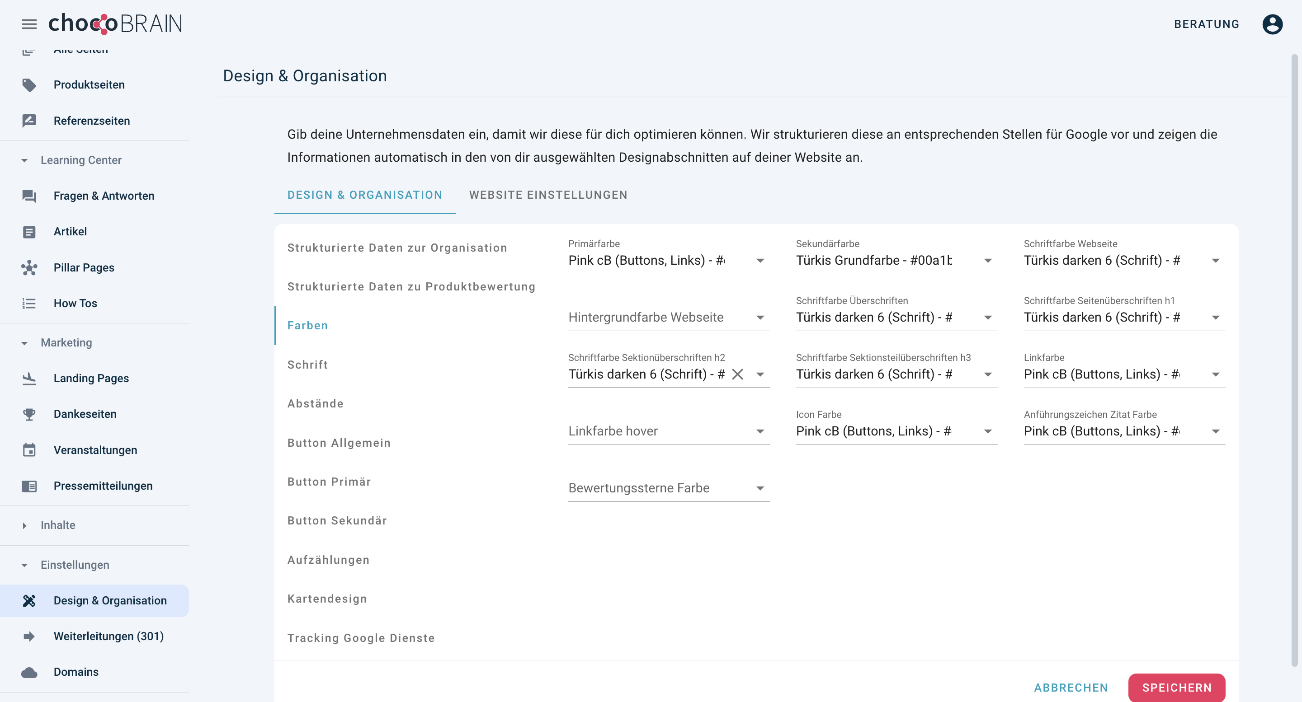Click the How Tos icon
The image size is (1302, 702).
coord(28,304)
